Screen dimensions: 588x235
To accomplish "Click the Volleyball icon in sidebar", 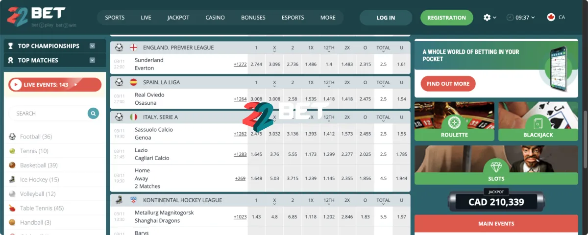I will tap(12, 194).
